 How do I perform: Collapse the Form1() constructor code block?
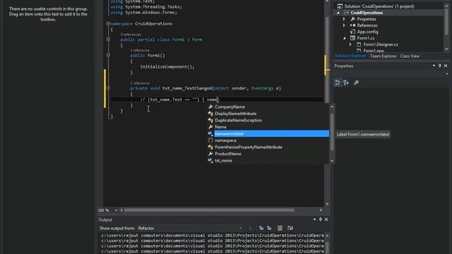point(108,55)
